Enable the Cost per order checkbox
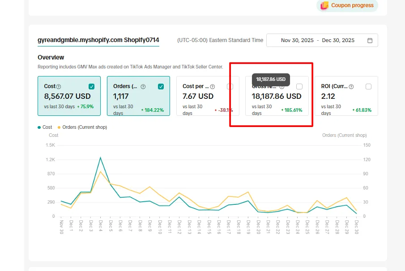This screenshot has height=271, width=405. point(230,86)
